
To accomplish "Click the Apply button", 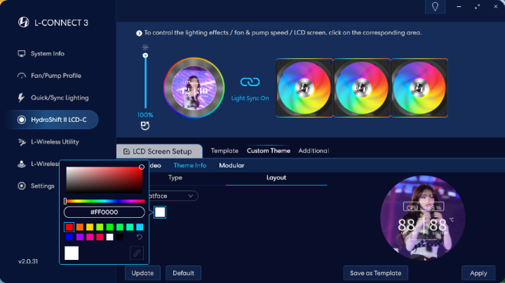I will click(478, 273).
